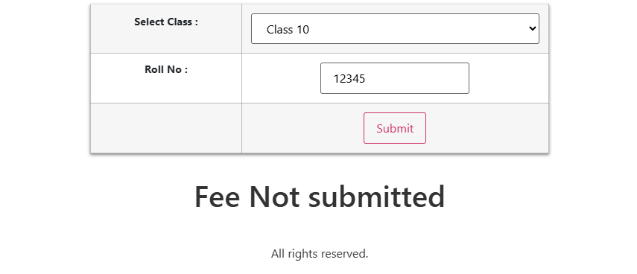
Task: Focus the Roll No input field
Action: pos(395,78)
